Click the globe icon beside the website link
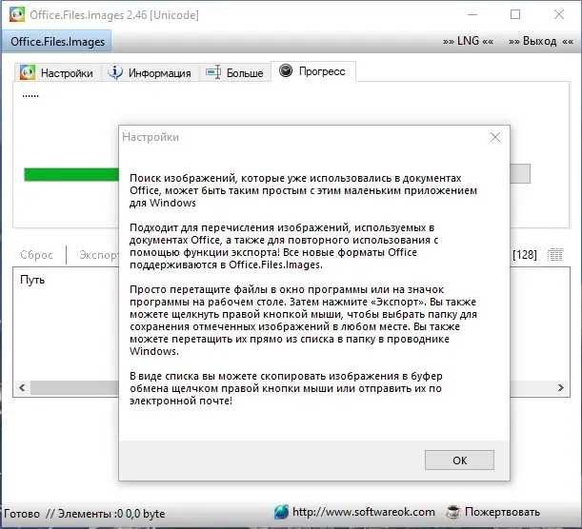The image size is (582, 529). tap(281, 512)
